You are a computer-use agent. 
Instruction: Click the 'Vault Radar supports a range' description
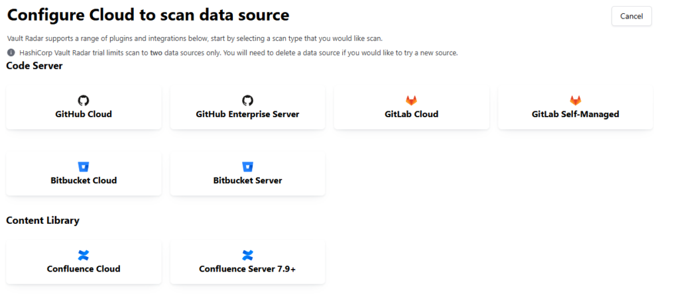195,38
